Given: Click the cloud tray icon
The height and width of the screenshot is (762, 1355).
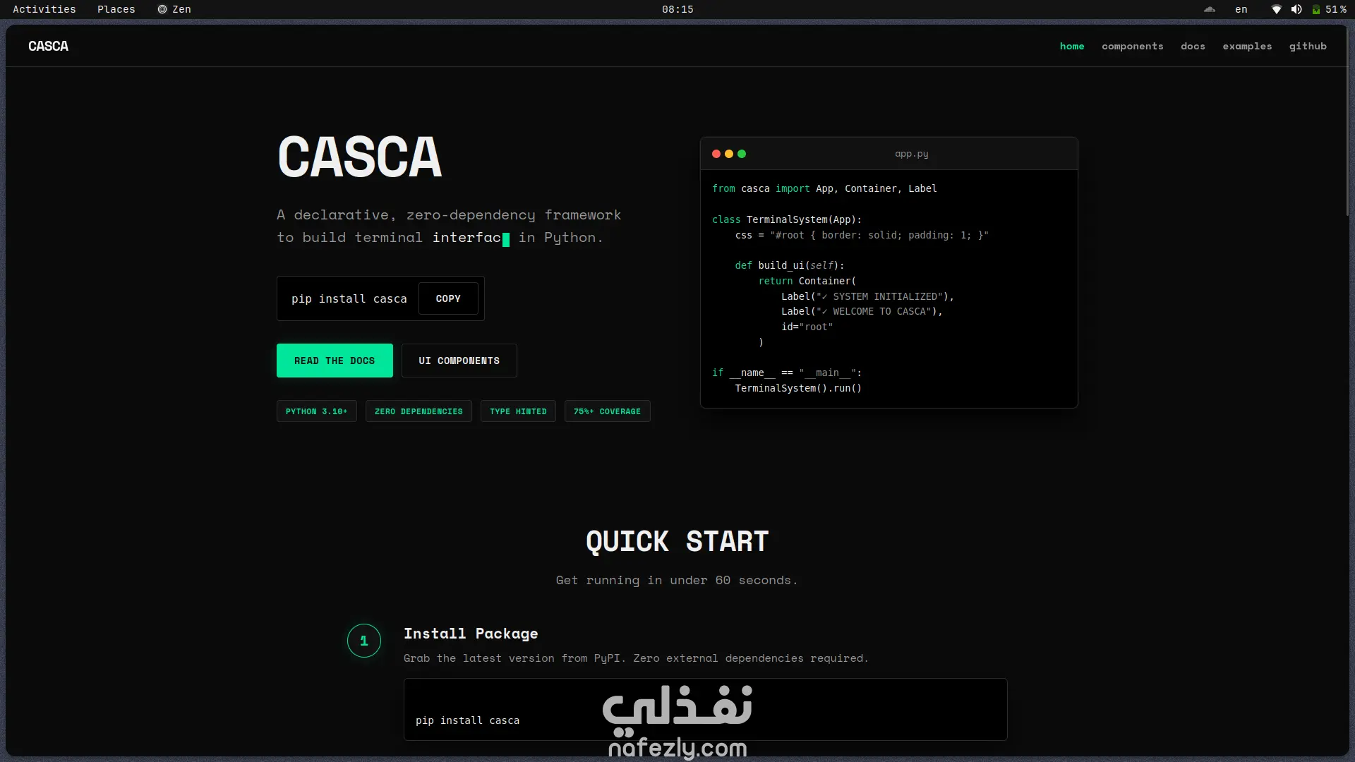Looking at the screenshot, I should pyautogui.click(x=1210, y=9).
